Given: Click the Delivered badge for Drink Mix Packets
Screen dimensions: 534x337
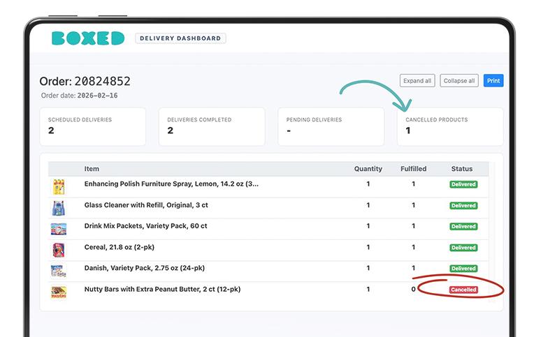Looking at the screenshot, I should (463, 227).
